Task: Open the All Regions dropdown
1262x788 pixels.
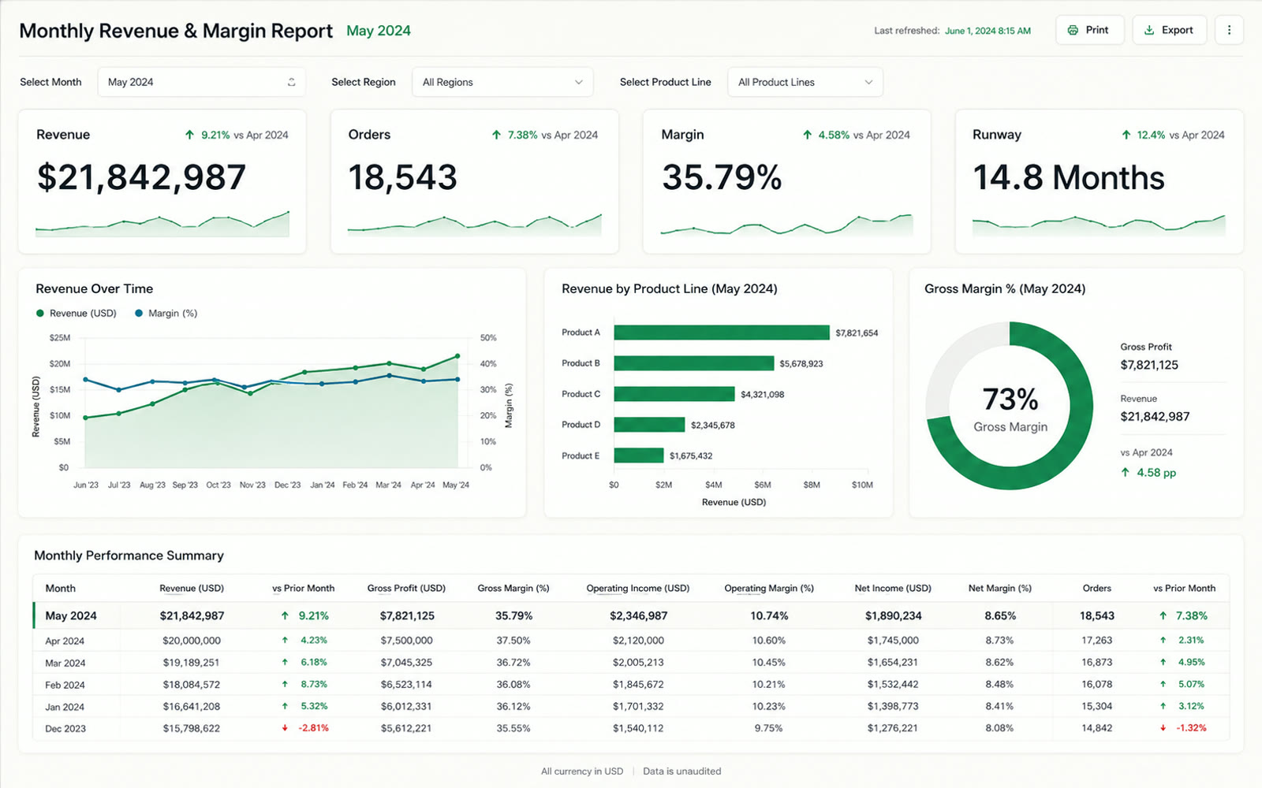Action: [x=502, y=82]
